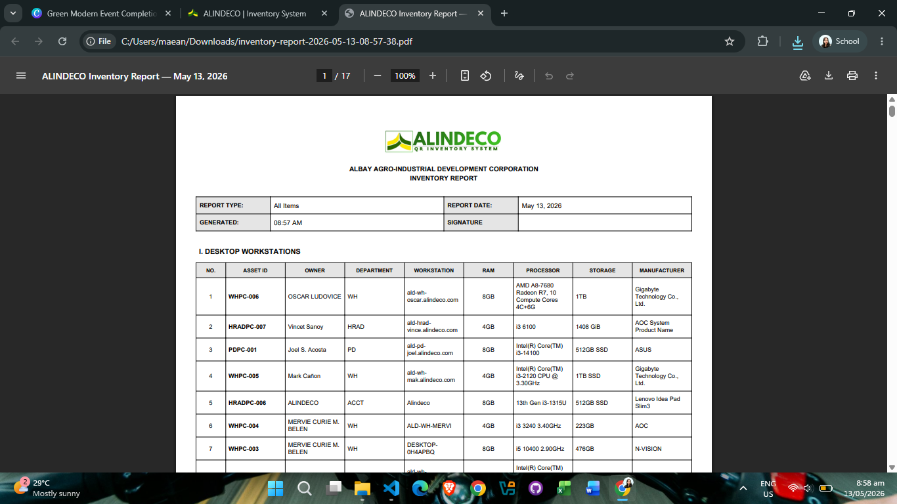Screen dimensions: 897x504
Task: Print the inventory report
Action: pos(852,76)
